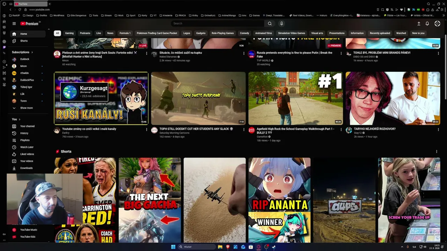Open File Explorer from the taskbar
Screen dimensions: 447x251
220,247
